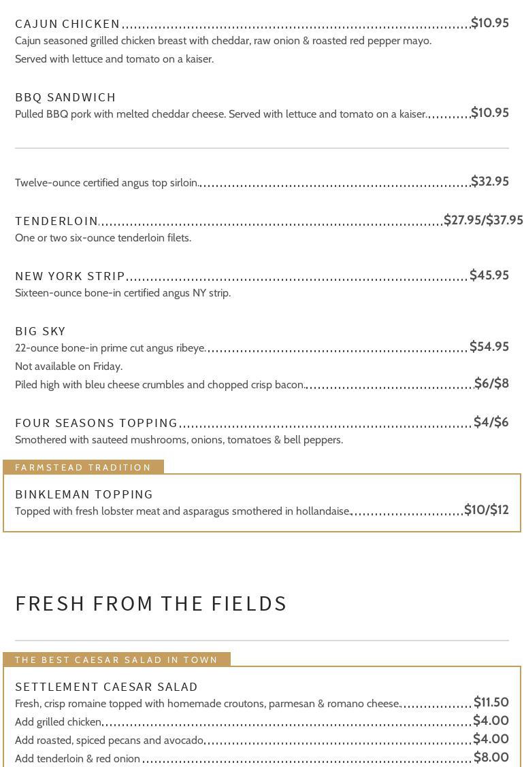Click the $45.95 price
The image size is (524, 767).
point(489,275)
